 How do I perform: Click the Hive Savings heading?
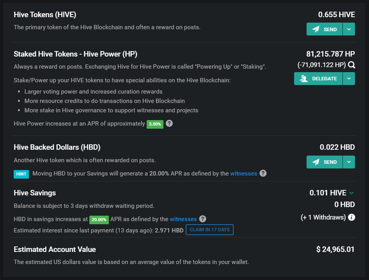tap(35, 193)
